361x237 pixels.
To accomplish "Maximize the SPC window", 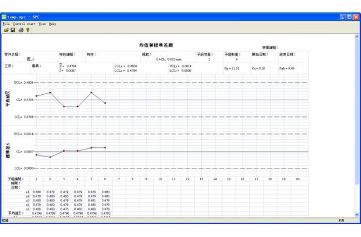I will click(349, 17).
